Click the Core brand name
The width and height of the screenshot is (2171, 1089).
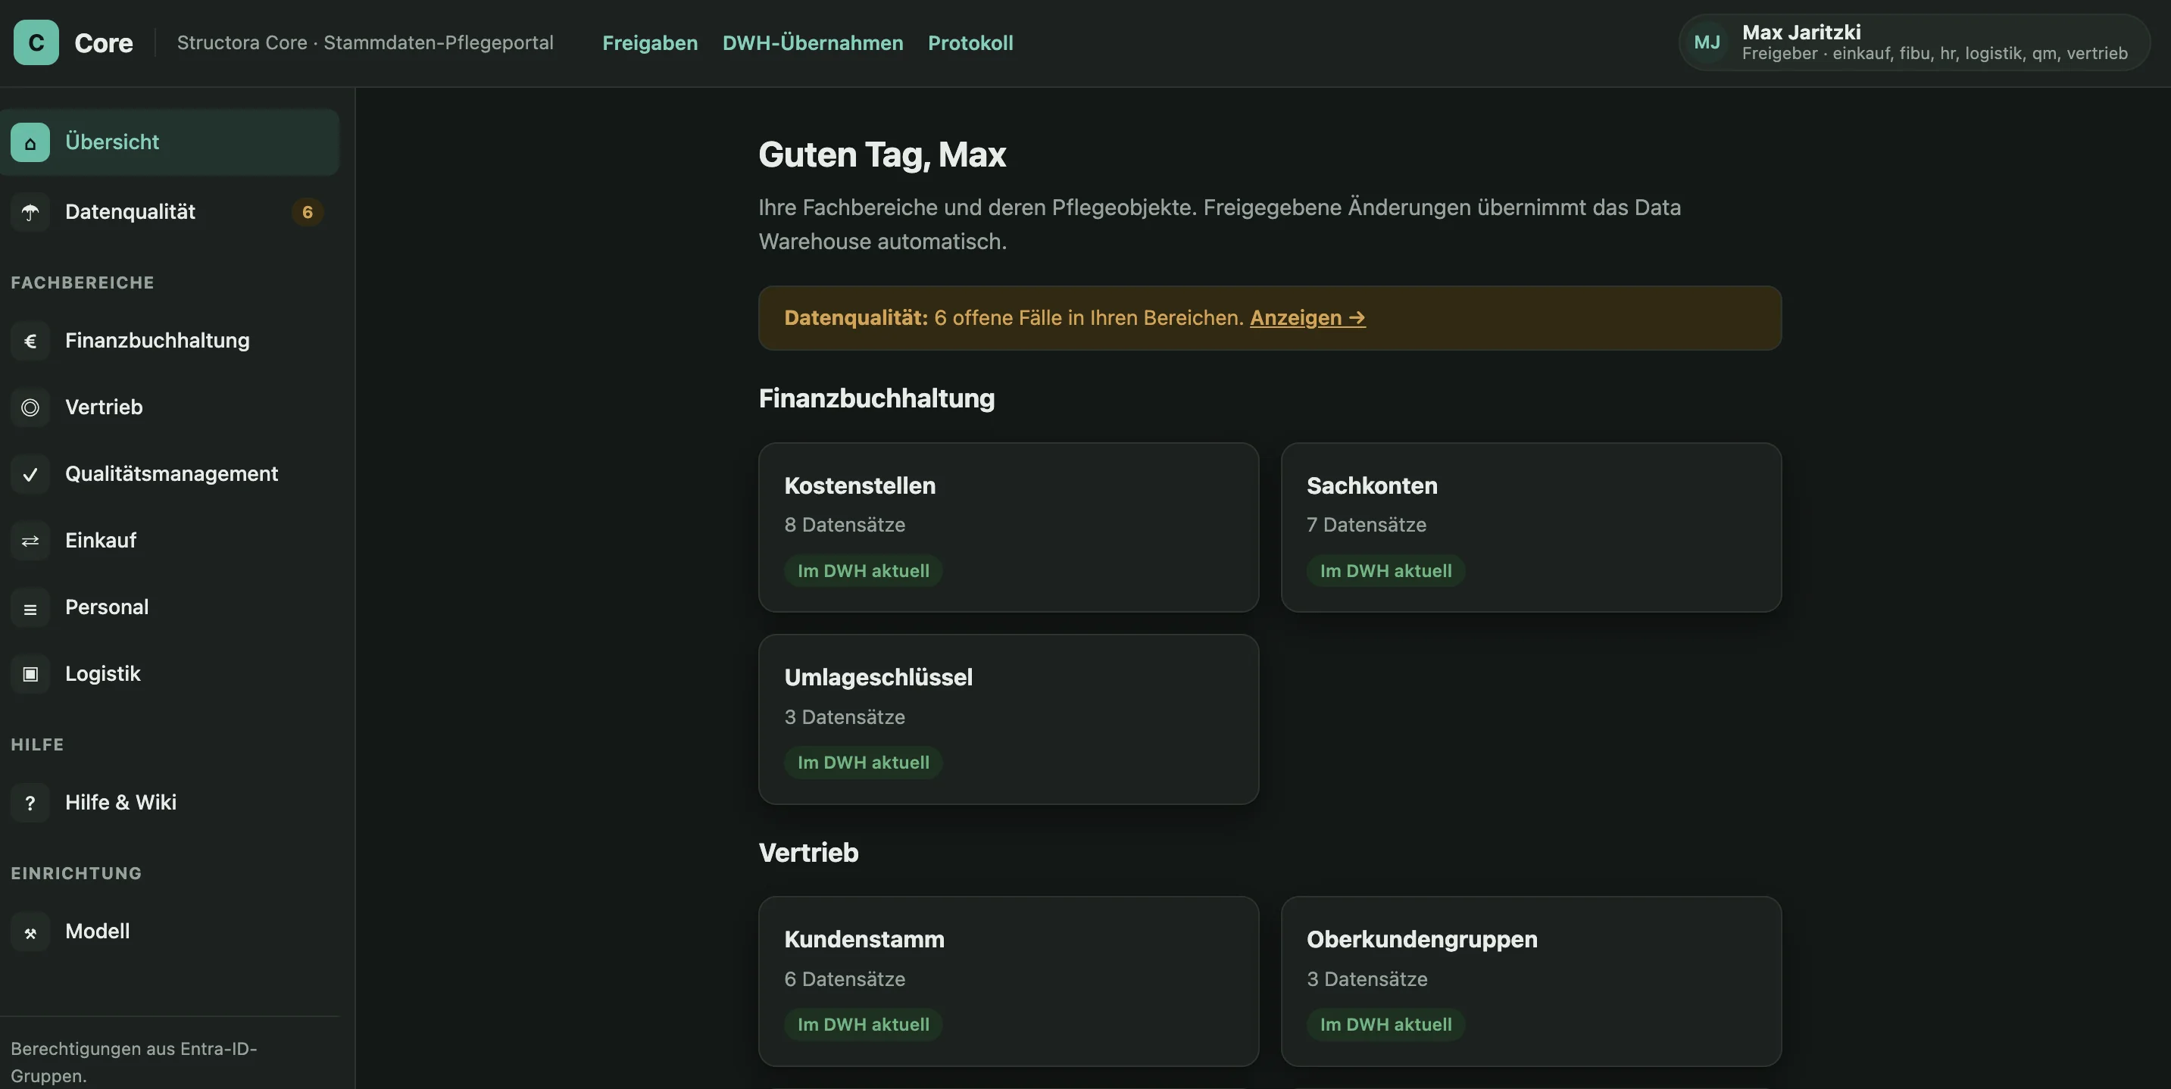[x=104, y=43]
